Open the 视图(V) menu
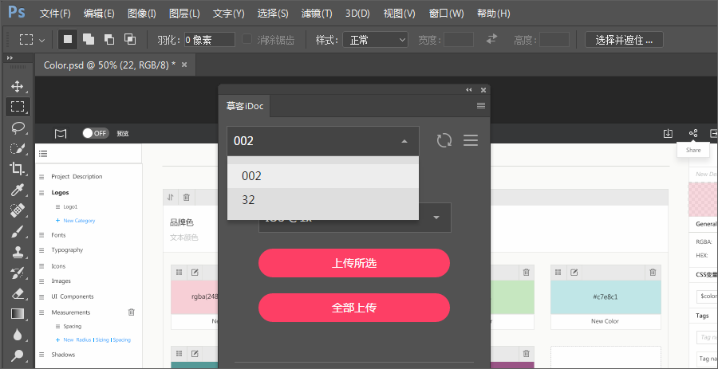Viewport: 718px width, 369px height. tap(400, 14)
